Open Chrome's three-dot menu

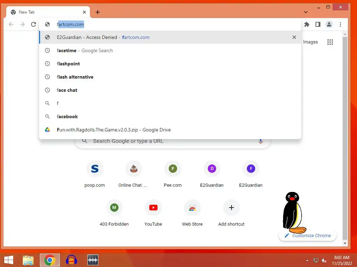point(340,24)
